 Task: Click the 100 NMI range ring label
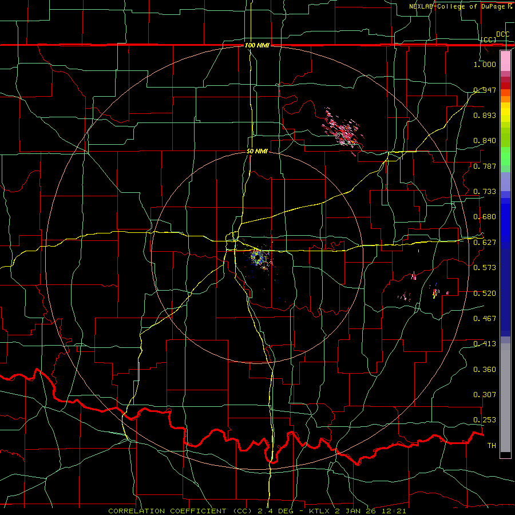pos(257,45)
